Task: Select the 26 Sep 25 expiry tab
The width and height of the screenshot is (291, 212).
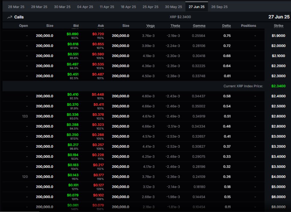Action: [219, 6]
